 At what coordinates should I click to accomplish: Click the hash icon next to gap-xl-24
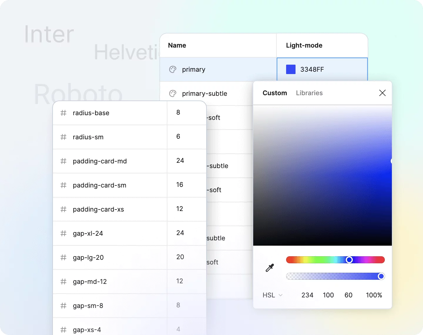pos(63,234)
